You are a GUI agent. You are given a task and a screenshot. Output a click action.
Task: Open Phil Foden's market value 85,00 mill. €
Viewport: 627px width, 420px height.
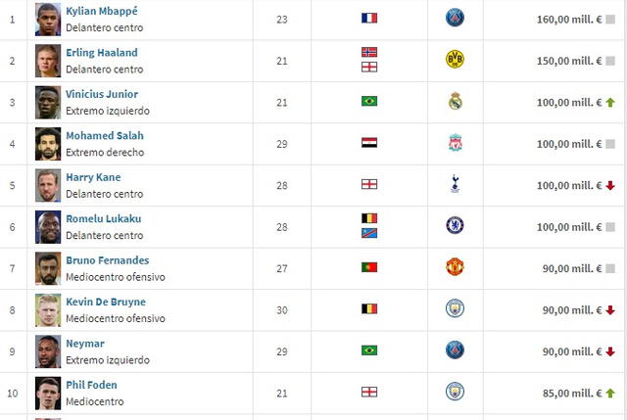[568, 393]
